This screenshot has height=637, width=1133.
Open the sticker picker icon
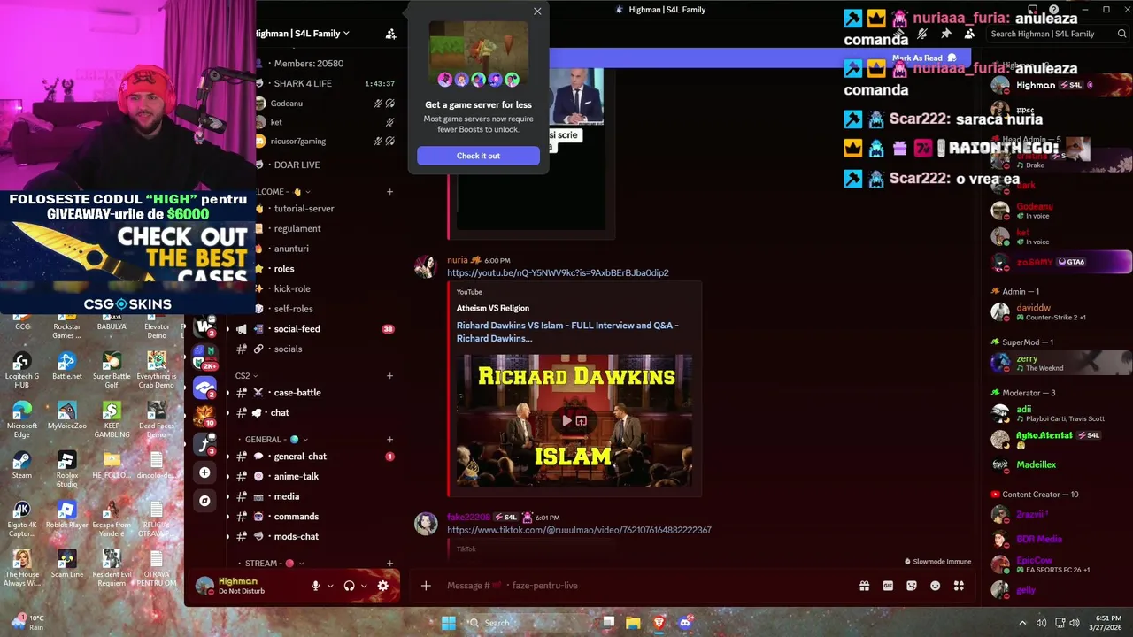coord(912,586)
